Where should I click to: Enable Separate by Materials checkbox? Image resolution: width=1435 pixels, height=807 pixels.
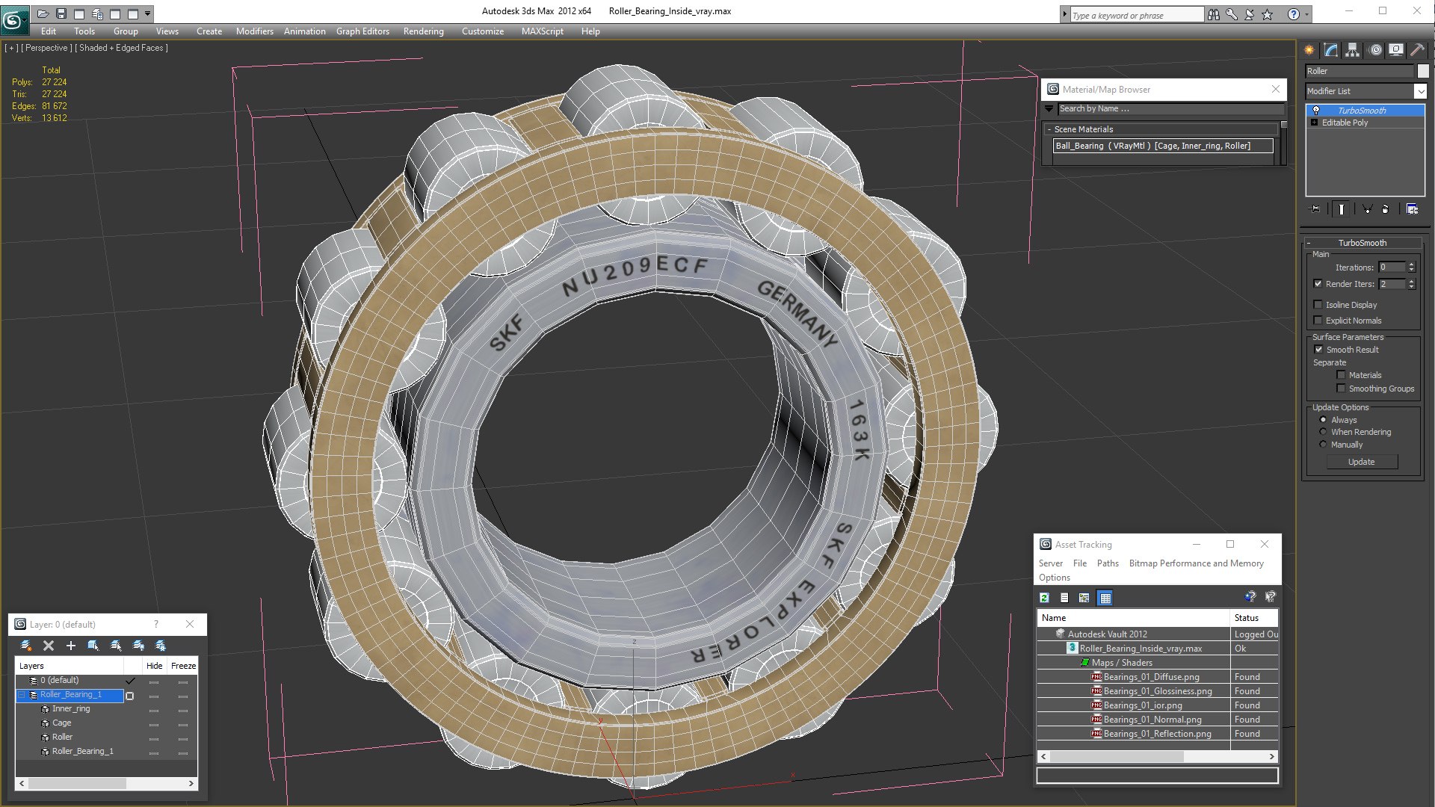point(1341,375)
